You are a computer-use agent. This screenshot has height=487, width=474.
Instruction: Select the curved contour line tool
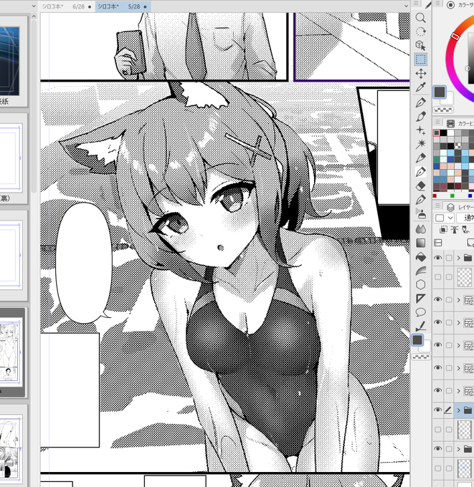(420, 271)
